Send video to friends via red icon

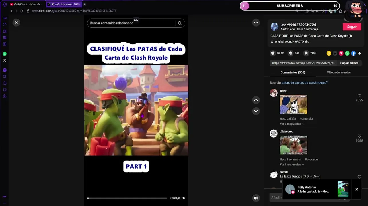(341, 53)
